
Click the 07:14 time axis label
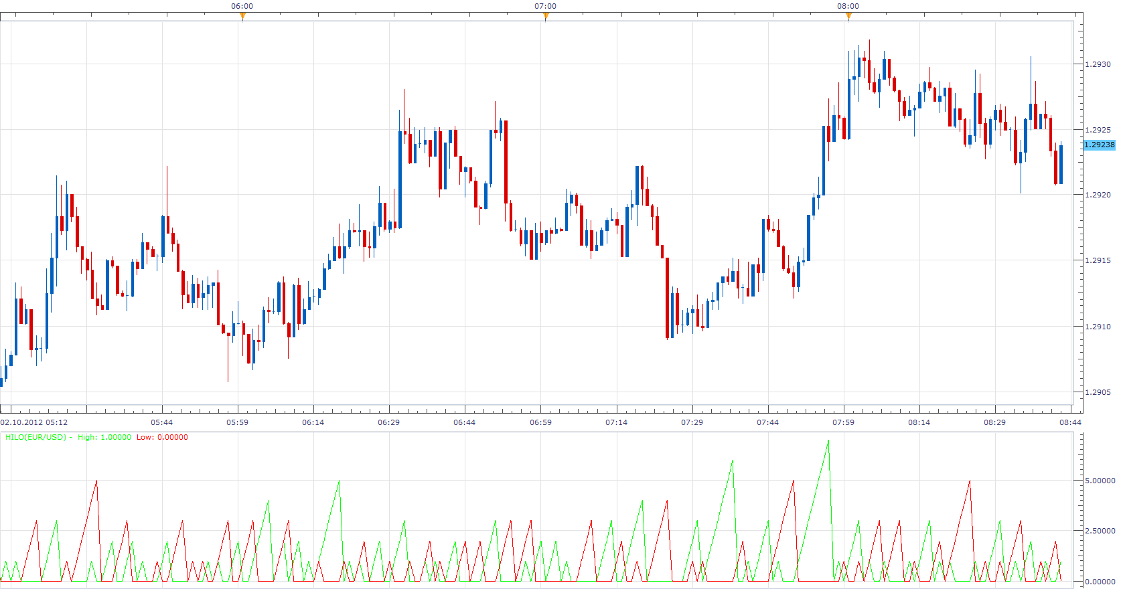(616, 422)
